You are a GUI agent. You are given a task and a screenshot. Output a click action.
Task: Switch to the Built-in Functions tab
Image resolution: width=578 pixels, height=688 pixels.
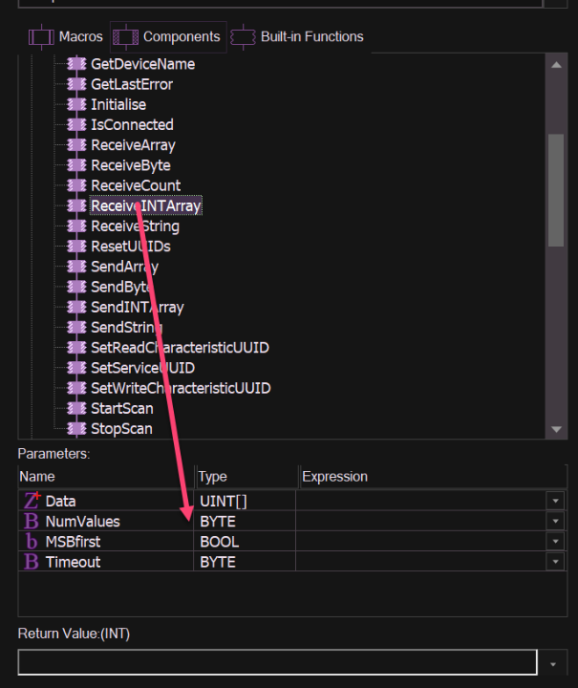[298, 37]
